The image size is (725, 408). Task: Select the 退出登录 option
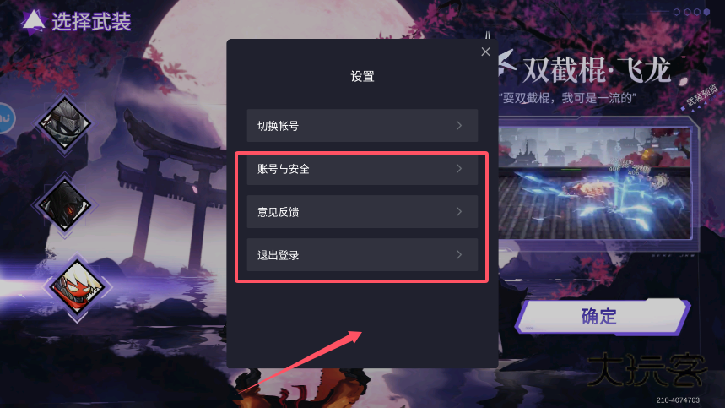tap(362, 255)
